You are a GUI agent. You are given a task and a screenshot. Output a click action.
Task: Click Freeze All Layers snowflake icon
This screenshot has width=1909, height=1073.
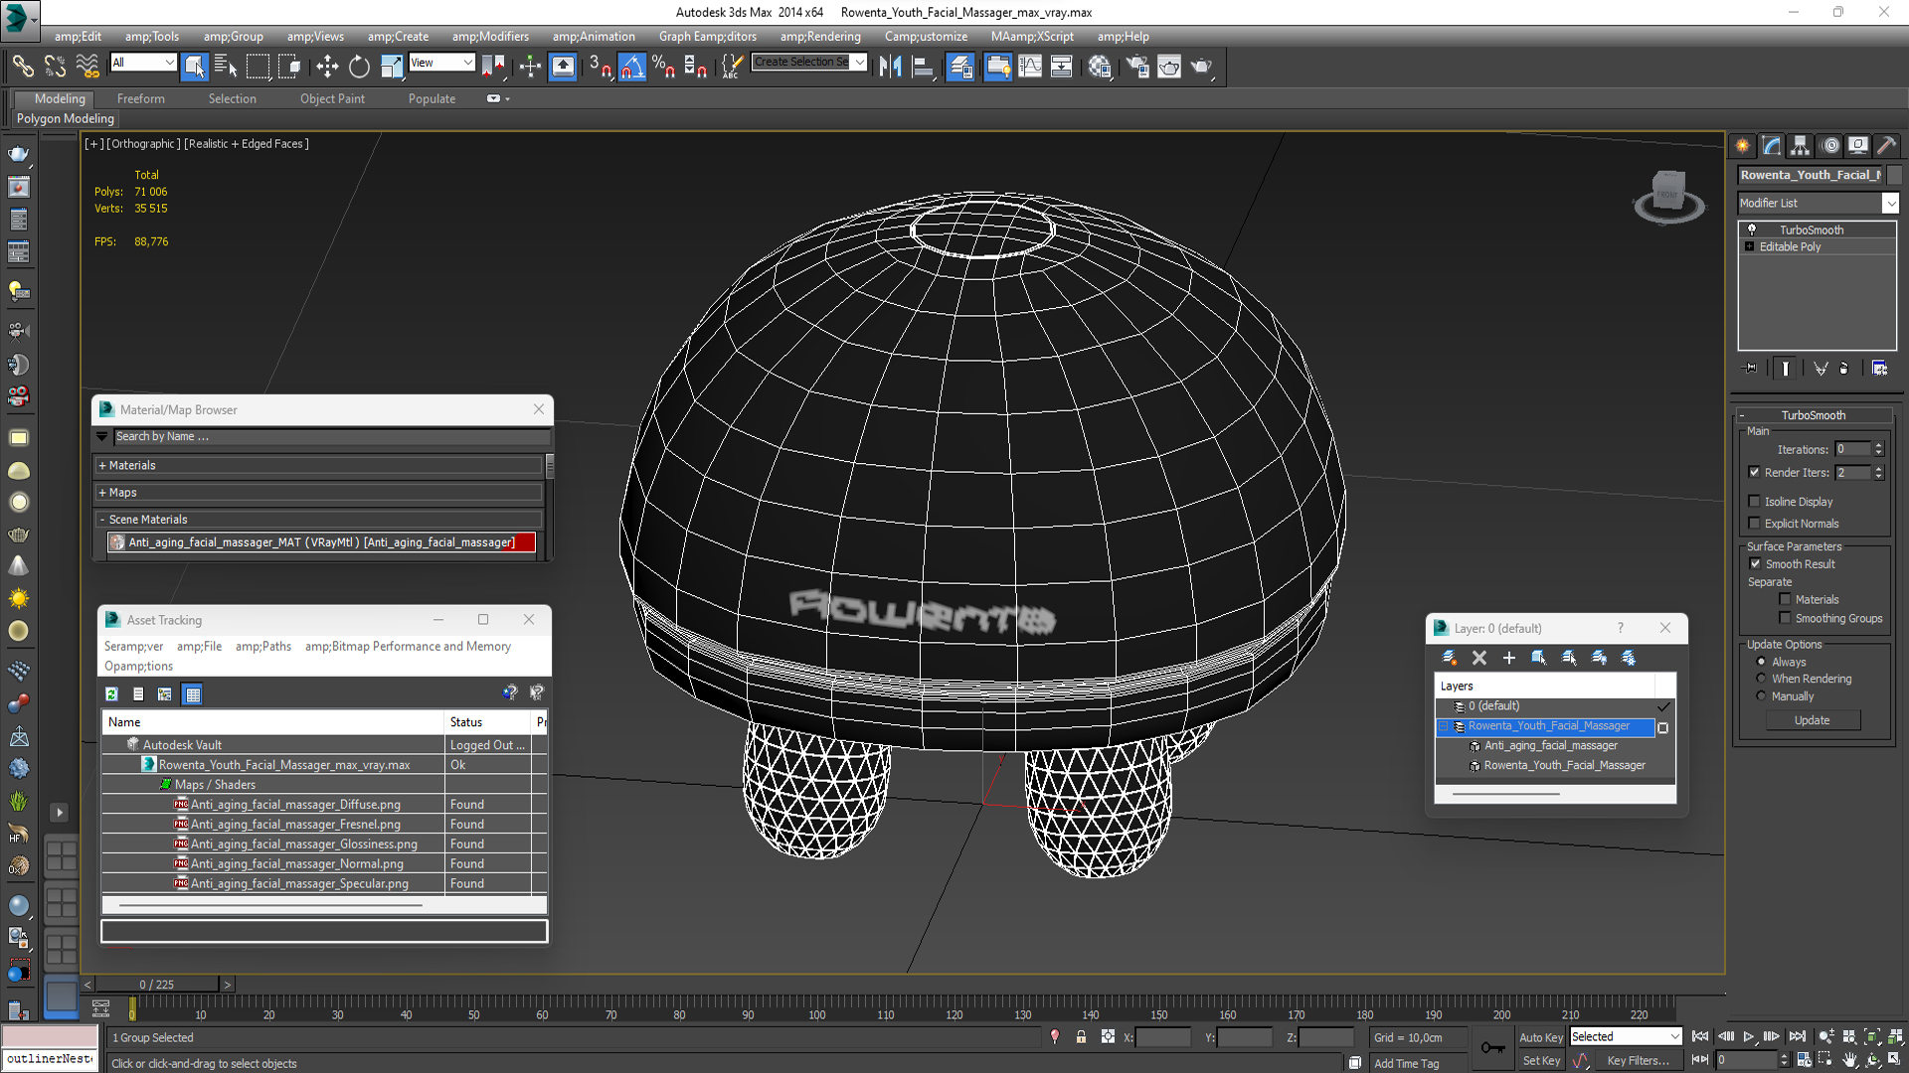[x=1629, y=658]
